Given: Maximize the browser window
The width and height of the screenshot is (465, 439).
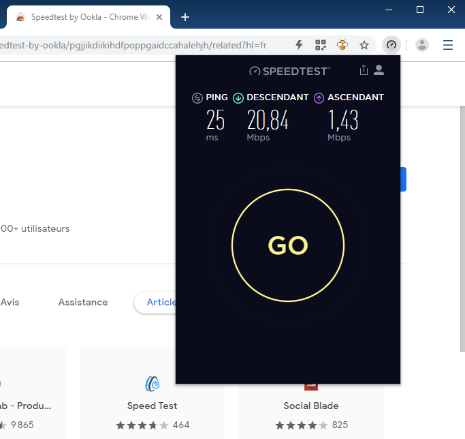Looking at the screenshot, I should [x=420, y=10].
